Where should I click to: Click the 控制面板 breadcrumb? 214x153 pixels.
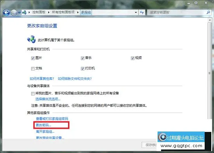point(39,12)
